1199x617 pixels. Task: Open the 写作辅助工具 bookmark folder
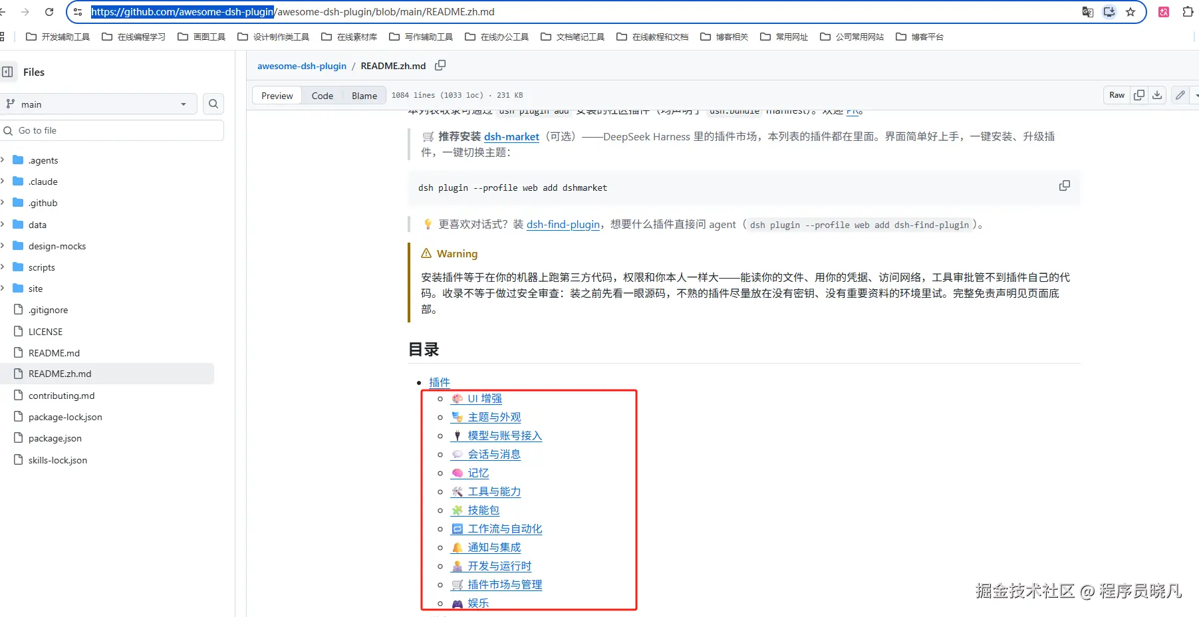coord(421,37)
